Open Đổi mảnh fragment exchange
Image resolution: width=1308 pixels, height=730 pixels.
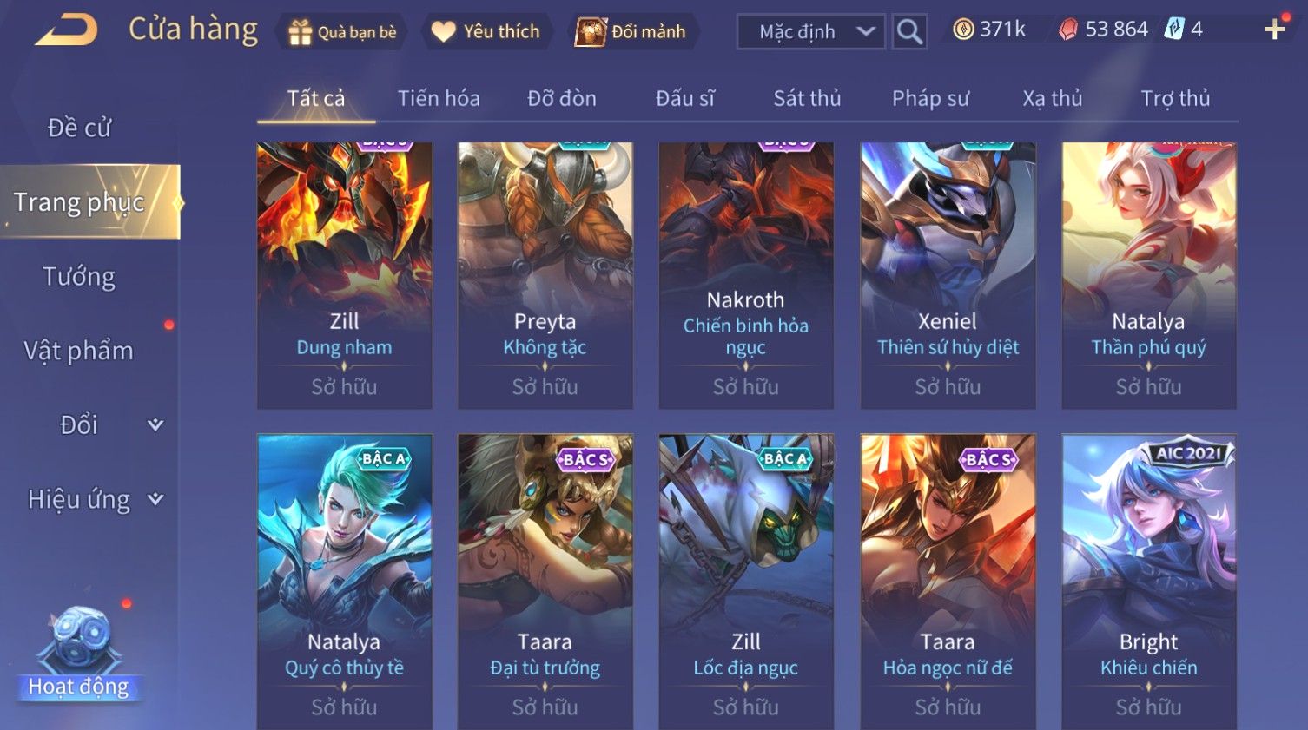click(631, 32)
